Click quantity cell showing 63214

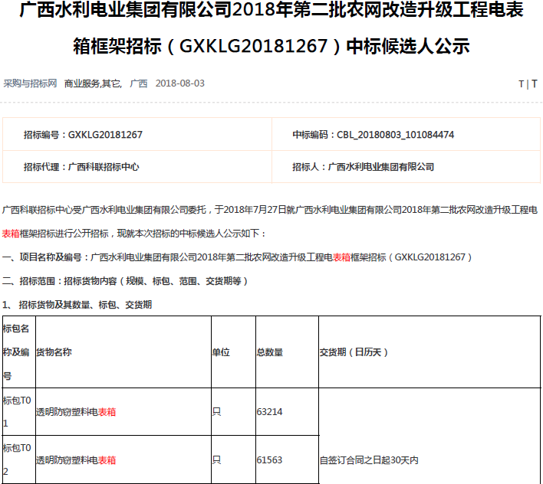269,412
